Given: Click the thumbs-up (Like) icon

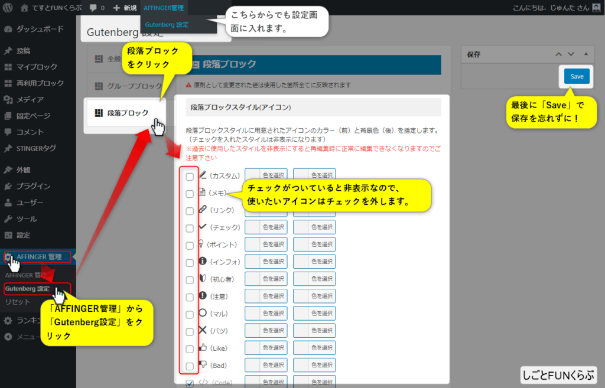Looking at the screenshot, I should click(x=203, y=347).
